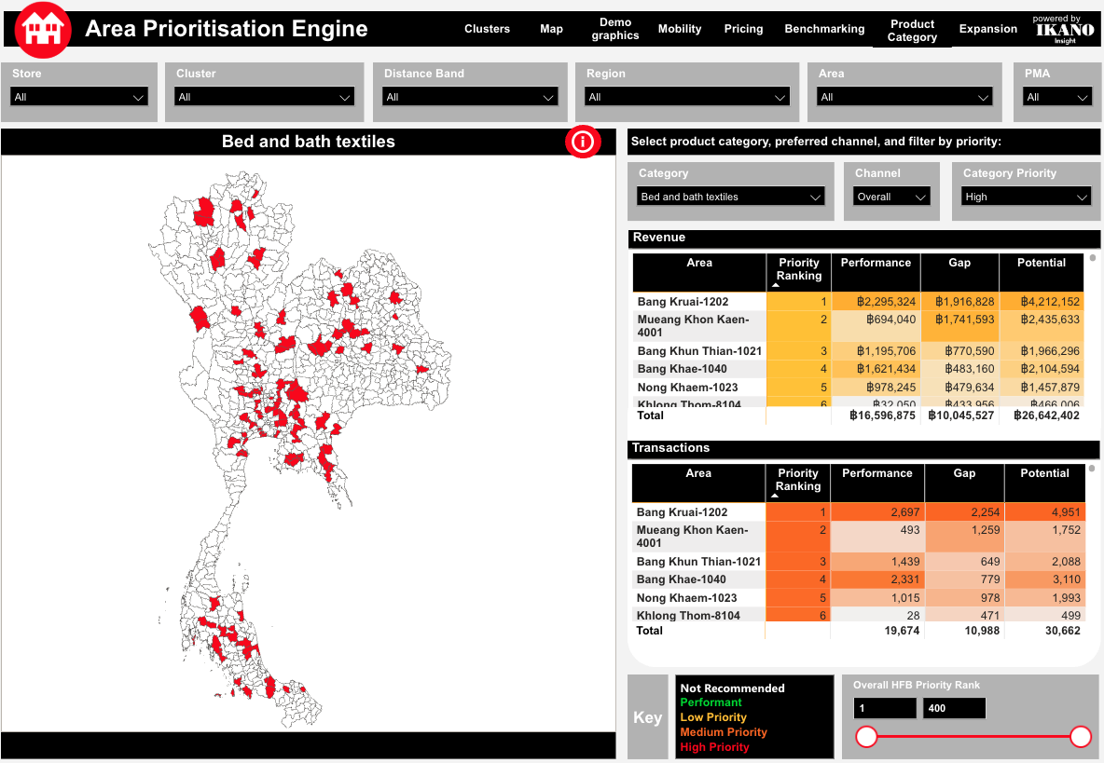Sort Transactions table by Gap column
This screenshot has height=763, width=1104.
[964, 483]
